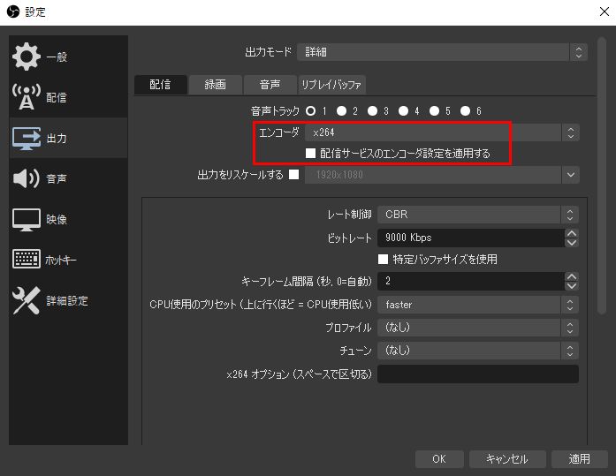Click the 音声トラック label

tap(275, 111)
